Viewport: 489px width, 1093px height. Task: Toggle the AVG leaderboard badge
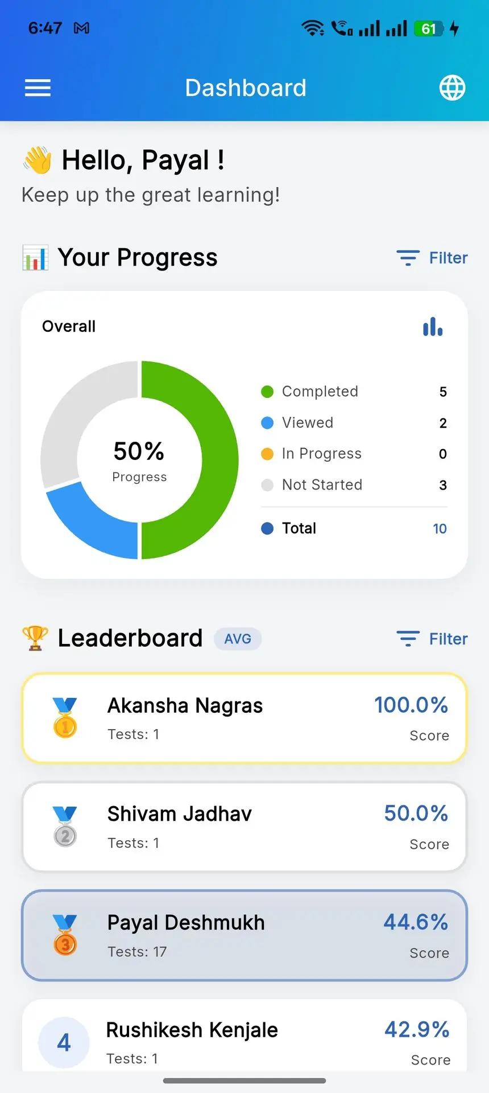(238, 639)
